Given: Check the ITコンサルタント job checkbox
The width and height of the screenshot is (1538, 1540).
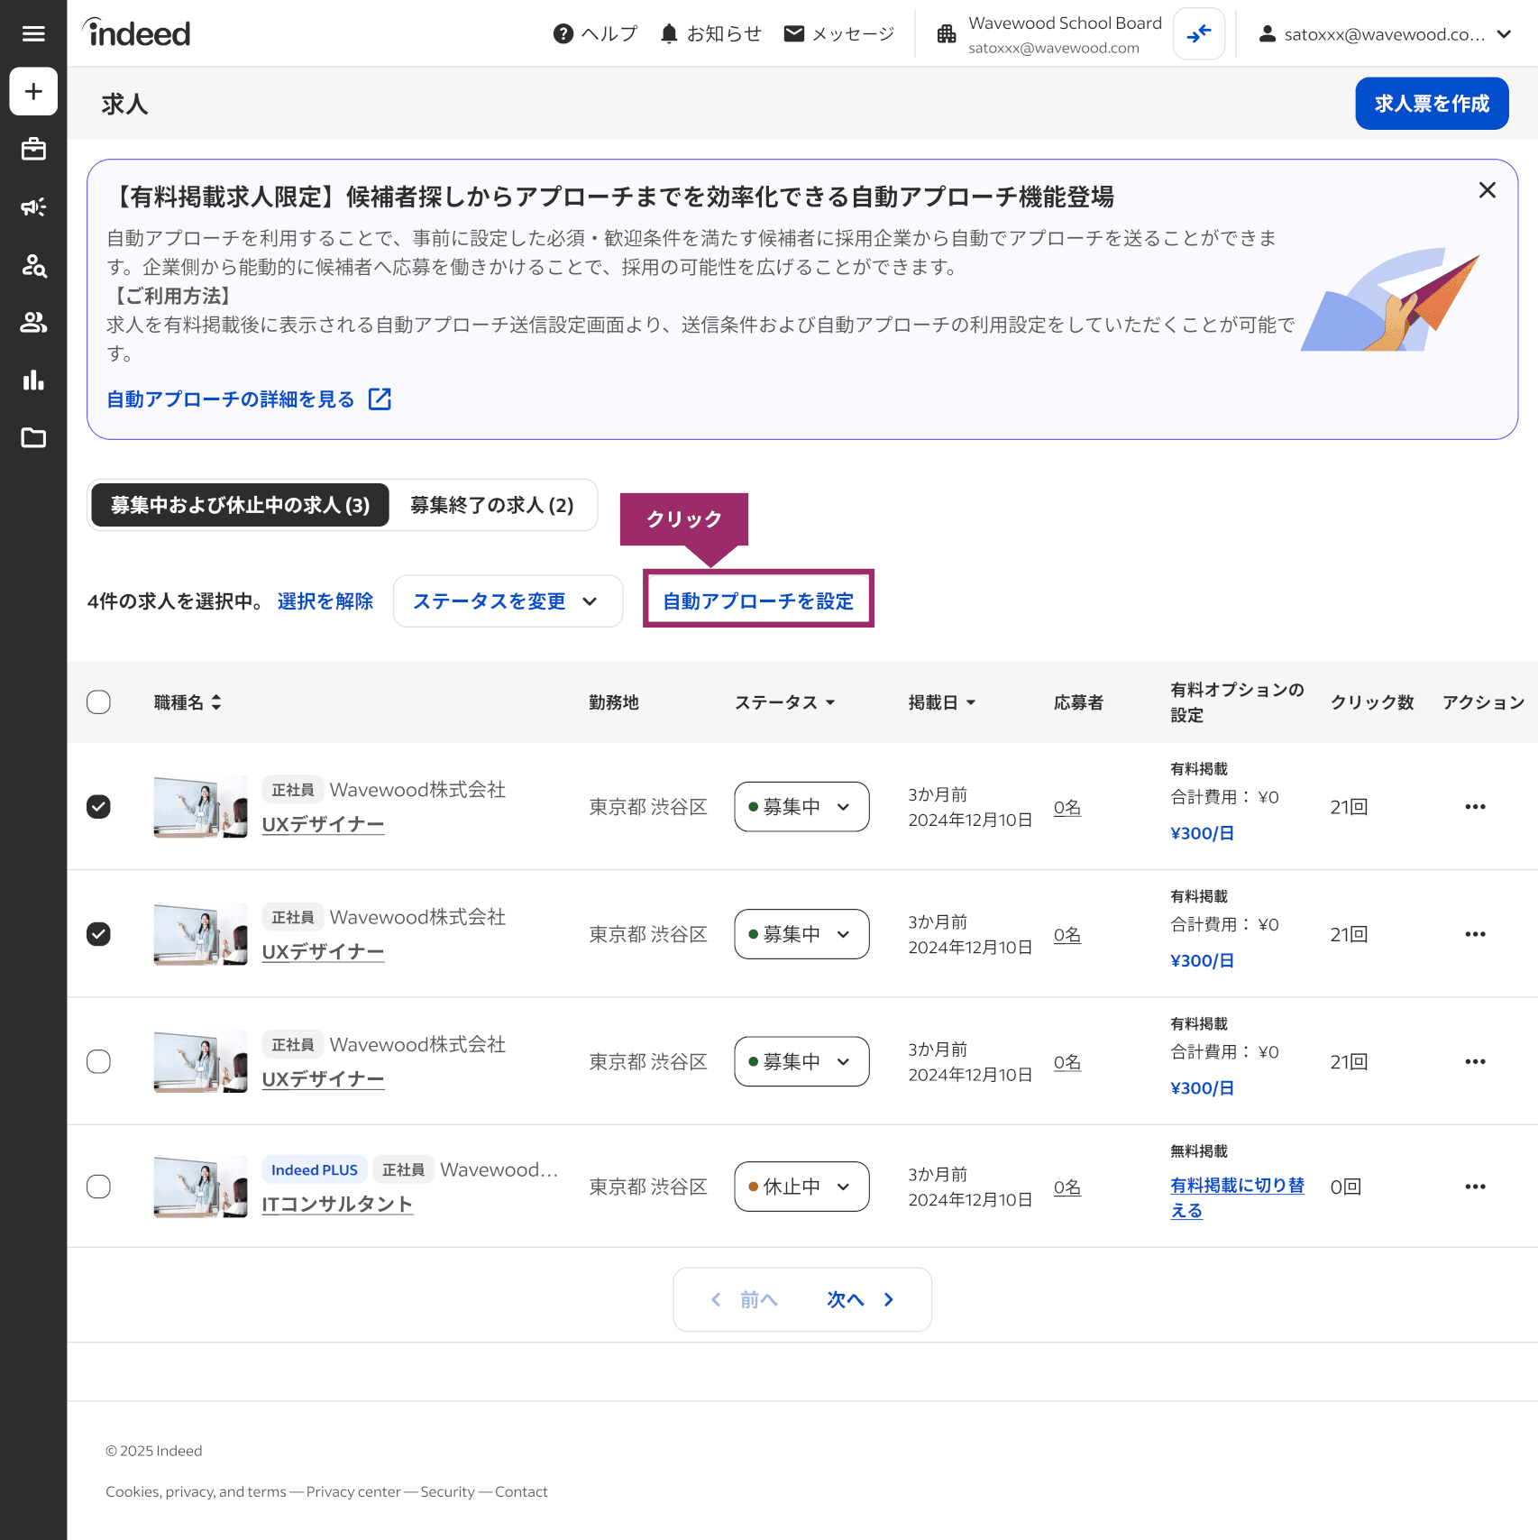Looking at the screenshot, I should tap(98, 1187).
